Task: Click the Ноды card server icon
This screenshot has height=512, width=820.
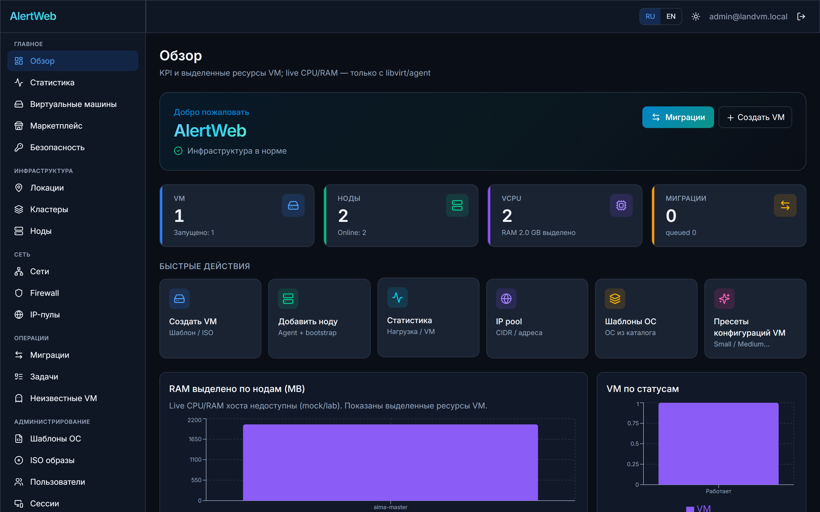Action: pos(457,205)
